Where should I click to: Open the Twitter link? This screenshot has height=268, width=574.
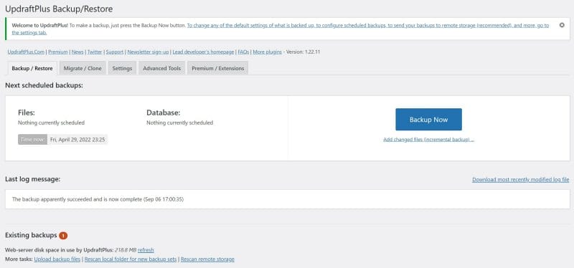tap(95, 52)
